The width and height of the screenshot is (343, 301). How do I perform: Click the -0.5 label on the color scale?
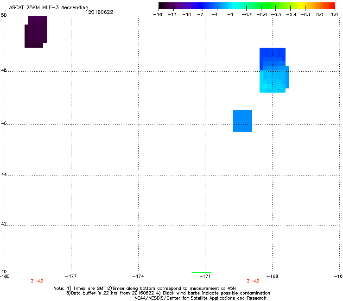276,15
